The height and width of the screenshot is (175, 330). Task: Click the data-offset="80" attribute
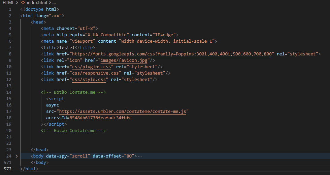click(x=113, y=156)
